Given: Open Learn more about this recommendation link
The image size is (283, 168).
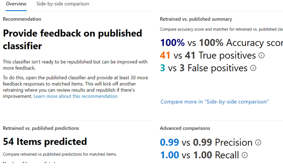Looking at the screenshot, I should pyautogui.click(x=76, y=96).
